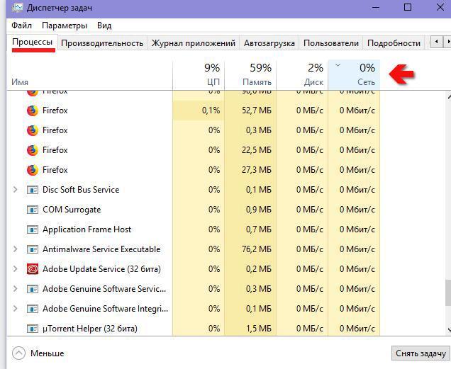
Task: Open the Параметры menu
Action: tap(64, 25)
